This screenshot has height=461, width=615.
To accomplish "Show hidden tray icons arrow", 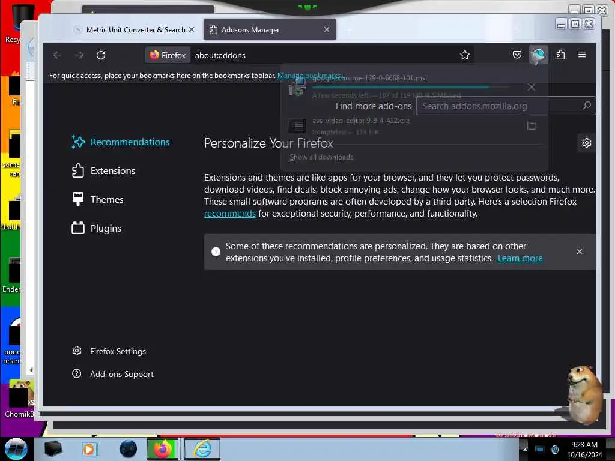I will pos(525,449).
